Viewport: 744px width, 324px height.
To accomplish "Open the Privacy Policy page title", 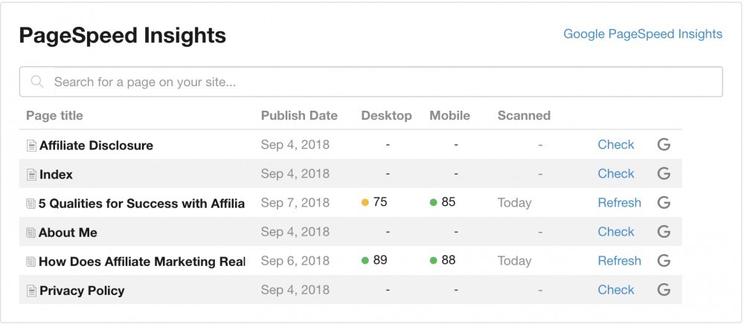I will pyautogui.click(x=82, y=291).
